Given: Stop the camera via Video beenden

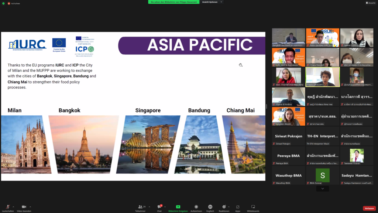Looking at the screenshot, I should pos(24,207).
